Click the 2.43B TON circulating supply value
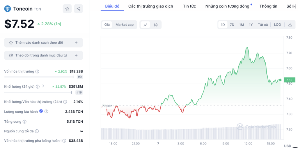The image size is (298, 148). [x=74, y=112]
